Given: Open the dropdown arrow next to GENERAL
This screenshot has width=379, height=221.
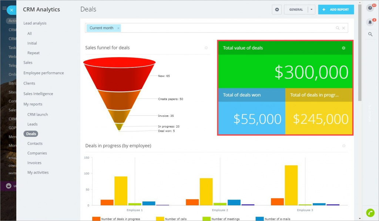Looking at the screenshot, I should click(x=311, y=9).
